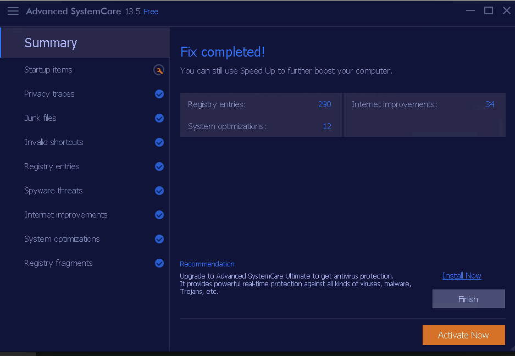Open Spyware threats in sidebar
Image resolution: width=515 pixels, height=356 pixels.
click(53, 191)
